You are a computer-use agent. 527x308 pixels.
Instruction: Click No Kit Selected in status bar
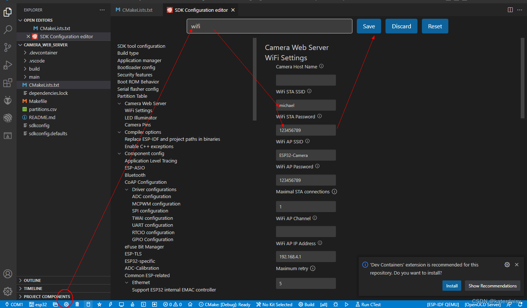point(274,304)
